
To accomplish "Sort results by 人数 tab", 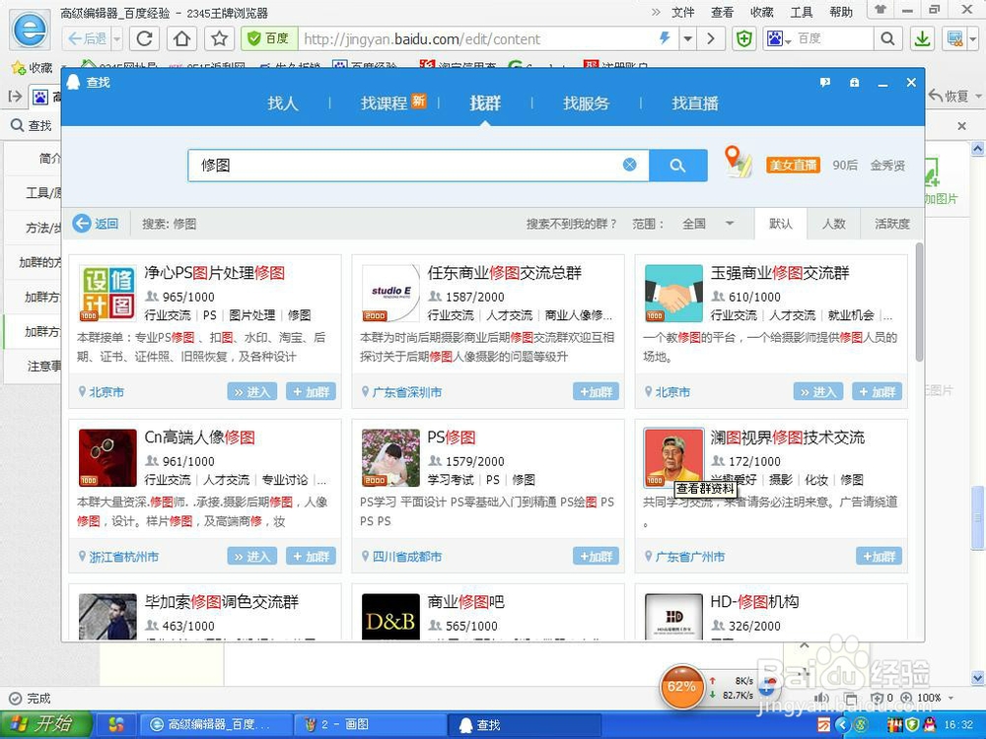I will (834, 224).
